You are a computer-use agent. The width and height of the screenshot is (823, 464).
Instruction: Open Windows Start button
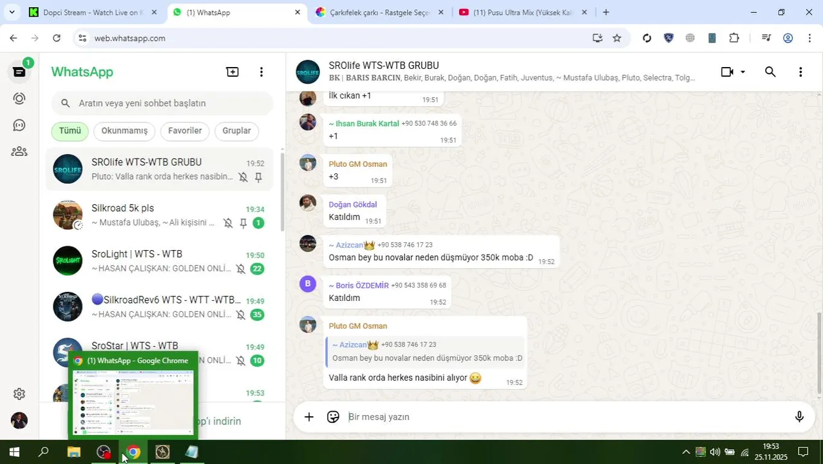(14, 452)
